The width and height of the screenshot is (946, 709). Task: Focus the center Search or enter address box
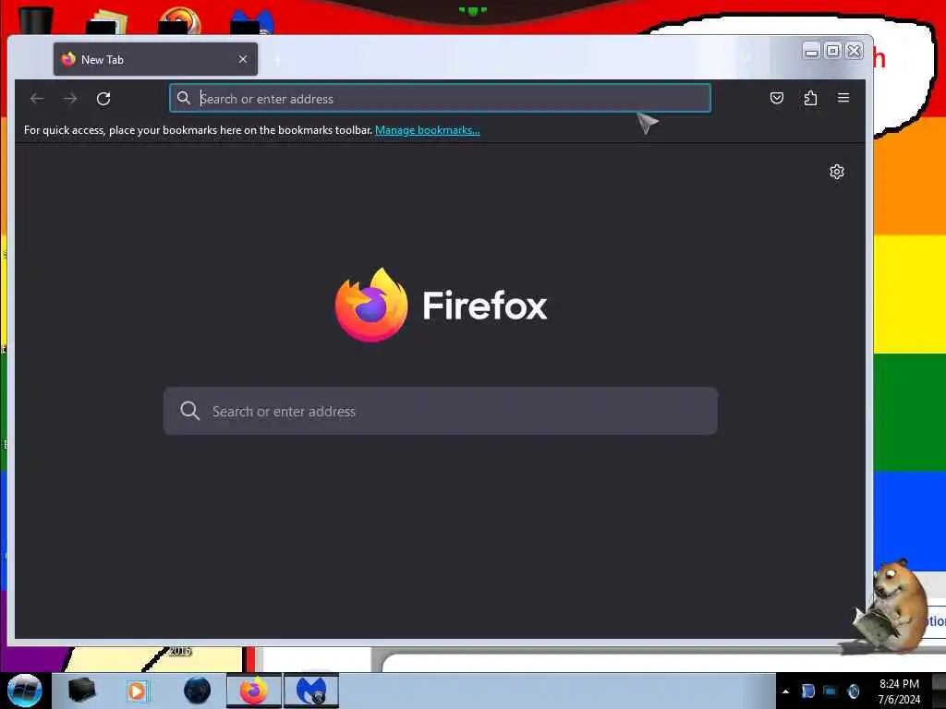point(441,411)
